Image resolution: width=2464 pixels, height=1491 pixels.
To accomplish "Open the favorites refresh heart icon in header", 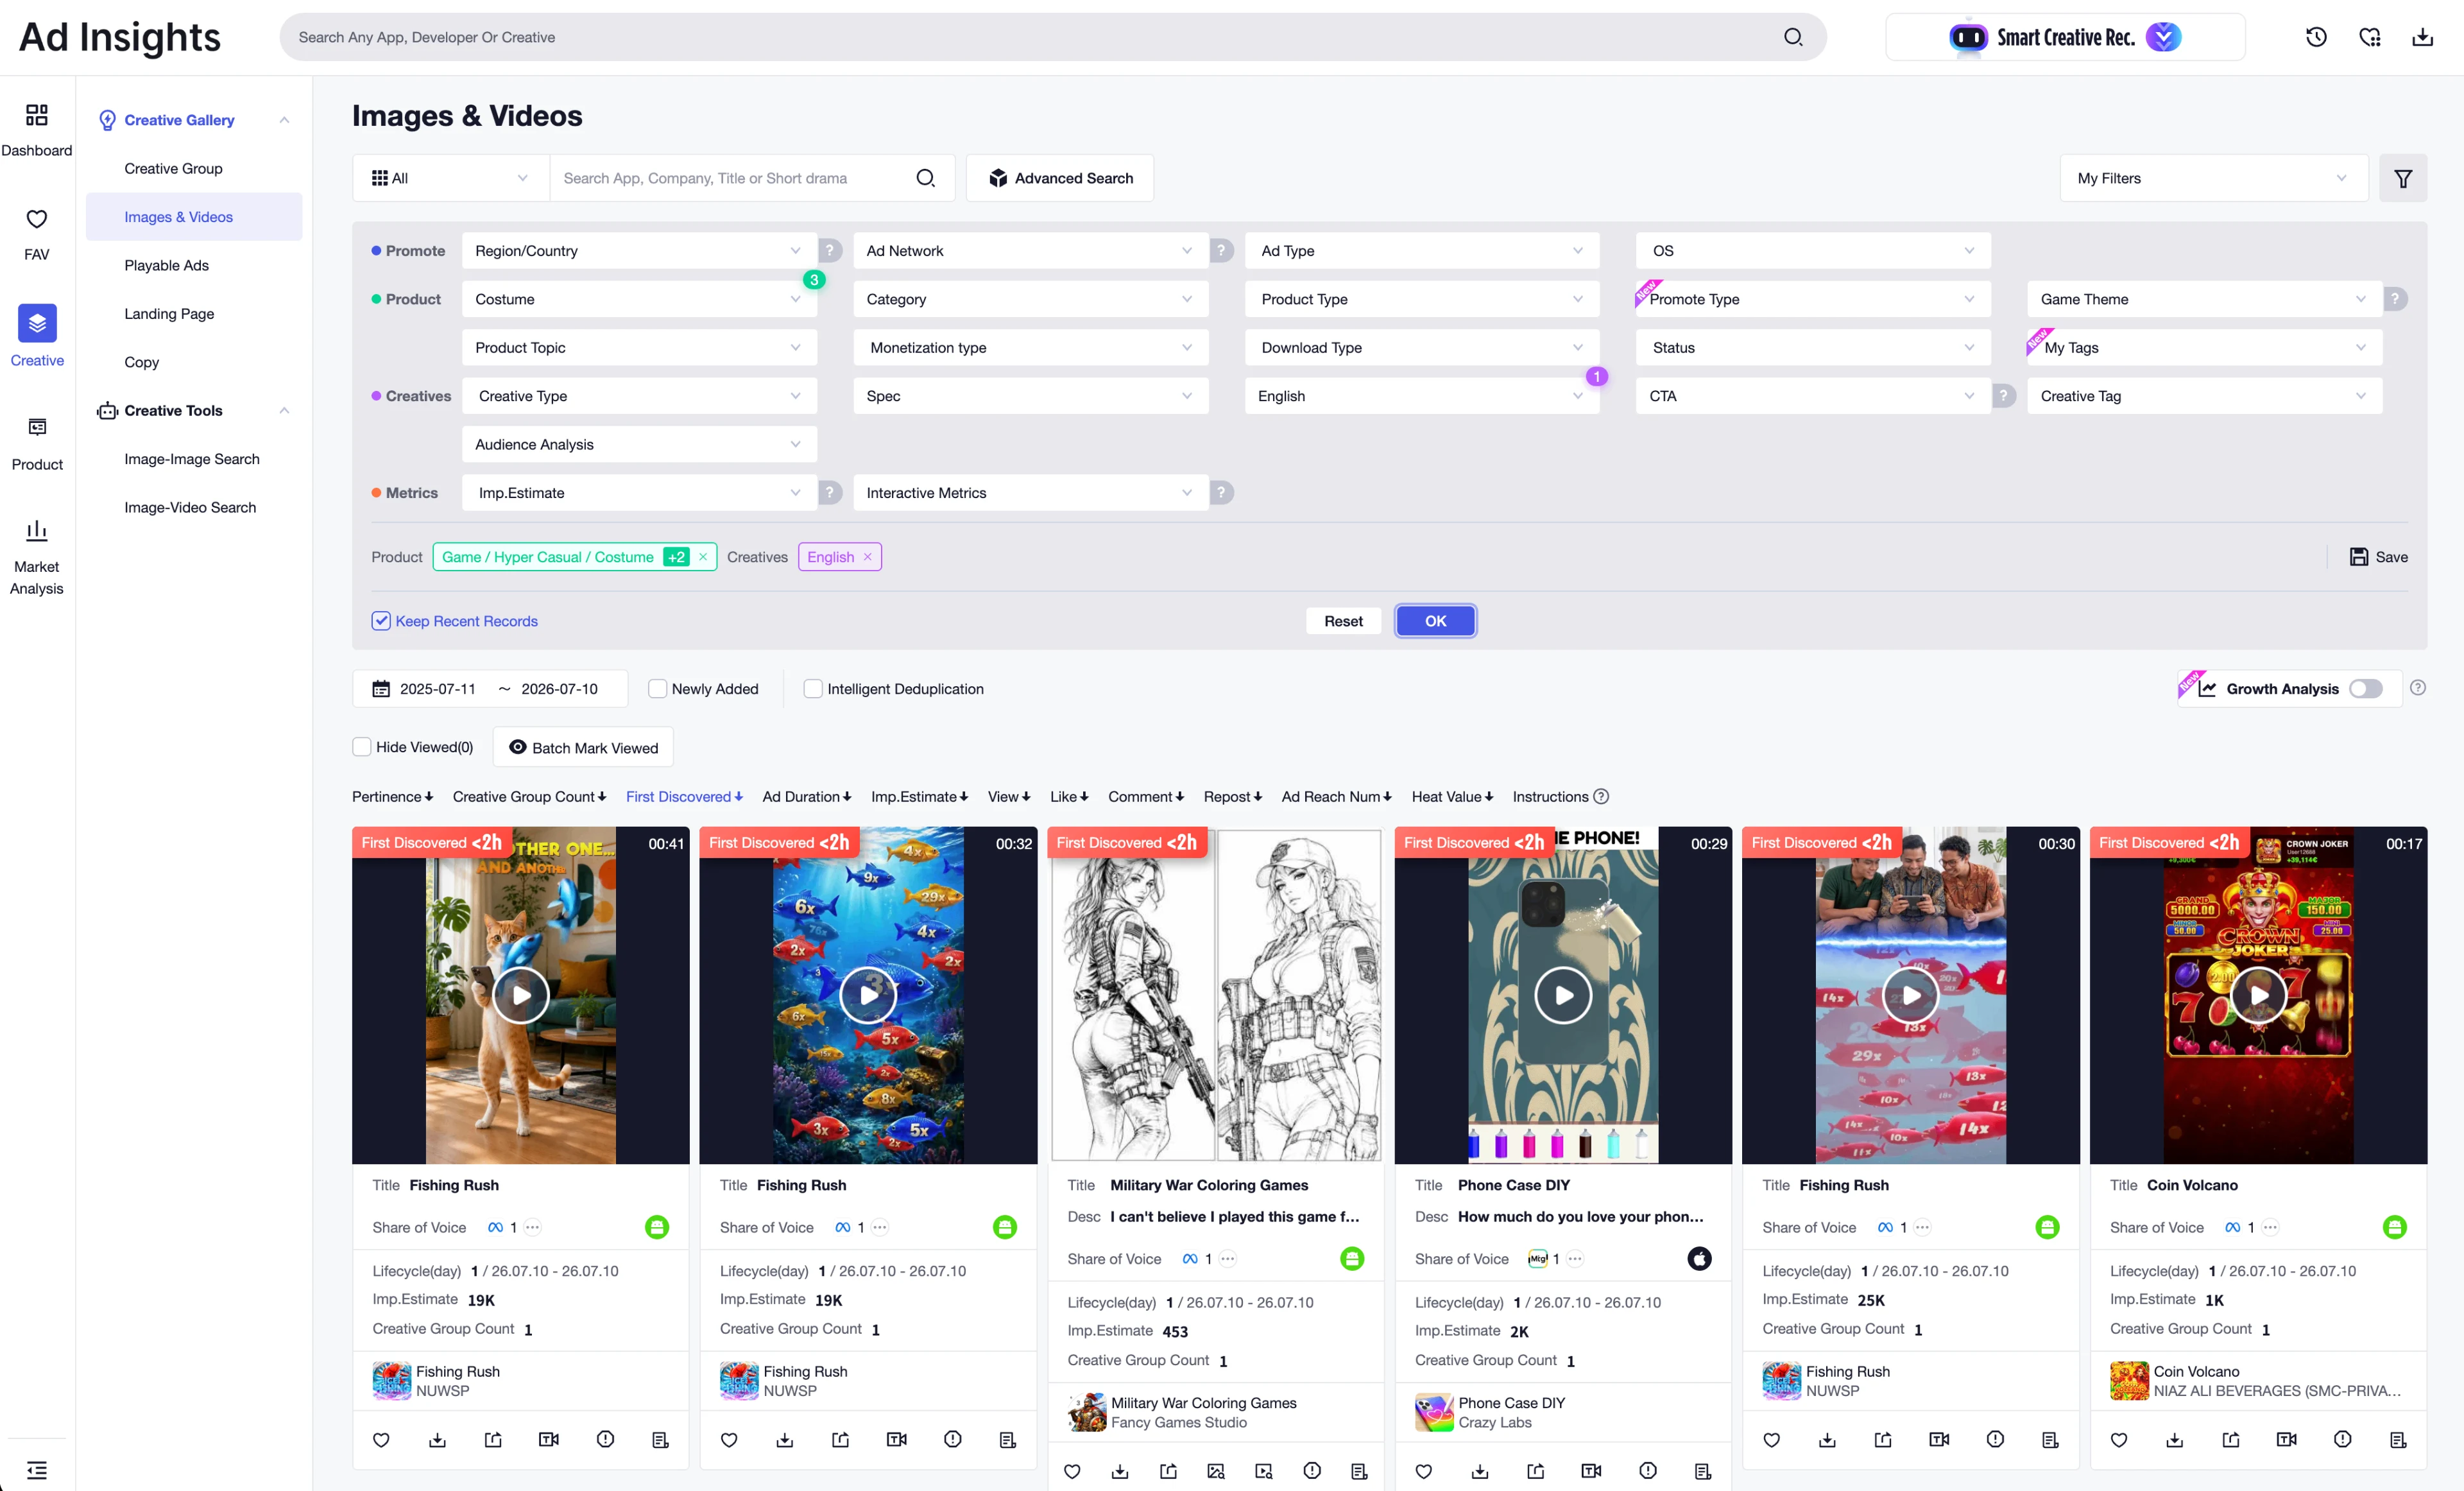I will [x=2369, y=37].
